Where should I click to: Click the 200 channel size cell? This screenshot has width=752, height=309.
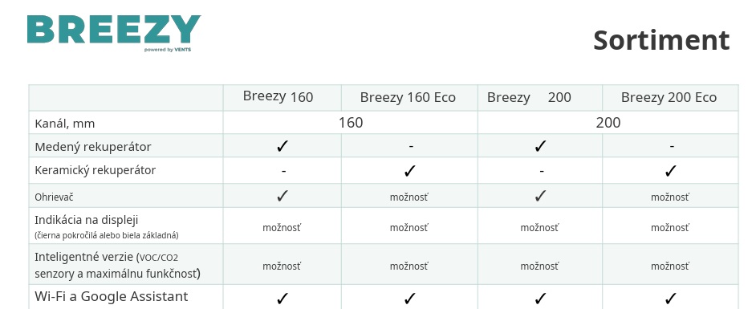coord(608,122)
